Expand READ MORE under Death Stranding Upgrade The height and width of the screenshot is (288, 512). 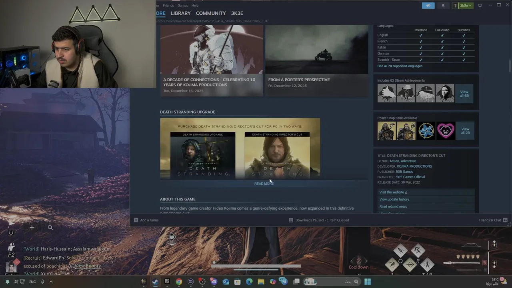[x=264, y=184]
